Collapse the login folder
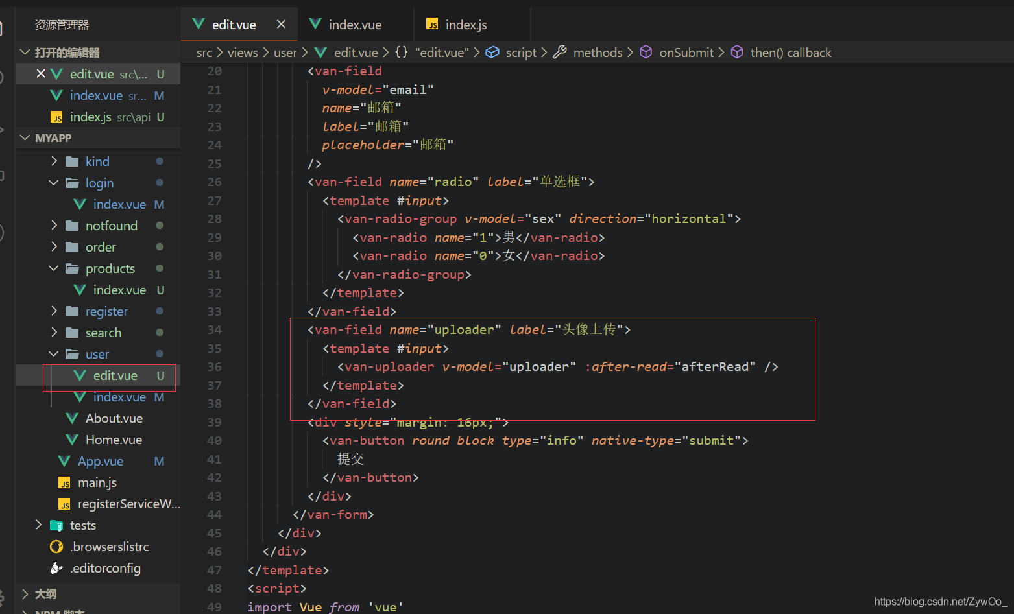This screenshot has width=1014, height=614. [x=54, y=182]
